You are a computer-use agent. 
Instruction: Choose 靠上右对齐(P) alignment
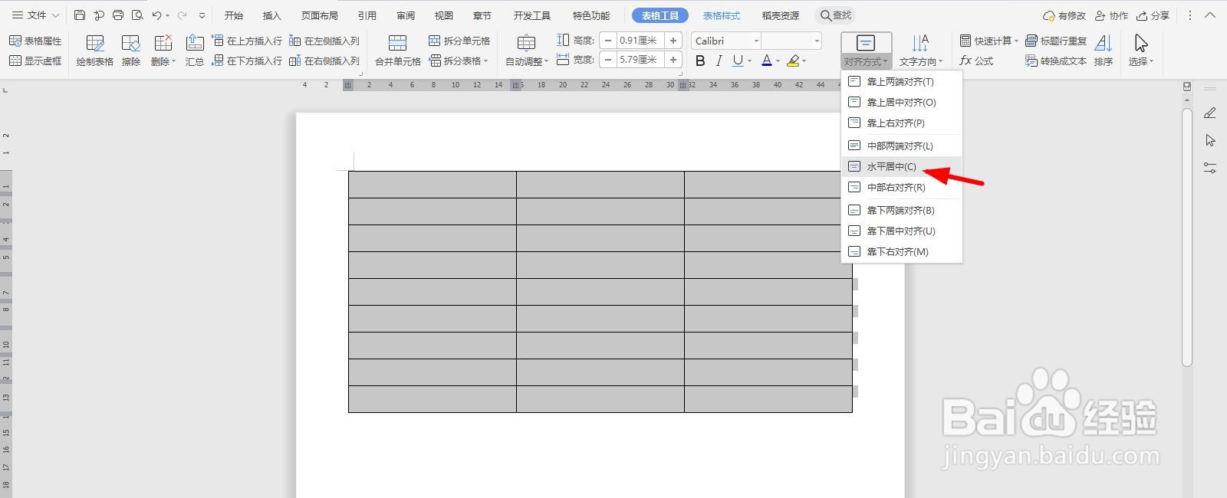point(902,123)
